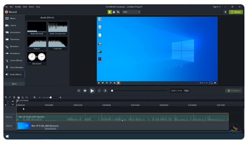Click the next frame step button
The height and width of the screenshot is (142, 246).
pos(85,91)
